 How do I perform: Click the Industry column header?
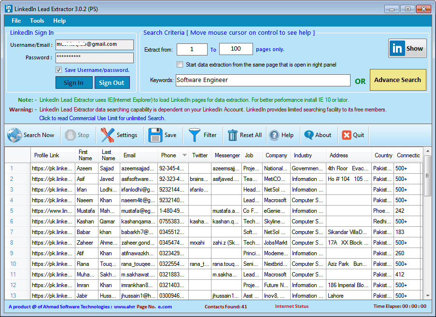click(x=308, y=155)
